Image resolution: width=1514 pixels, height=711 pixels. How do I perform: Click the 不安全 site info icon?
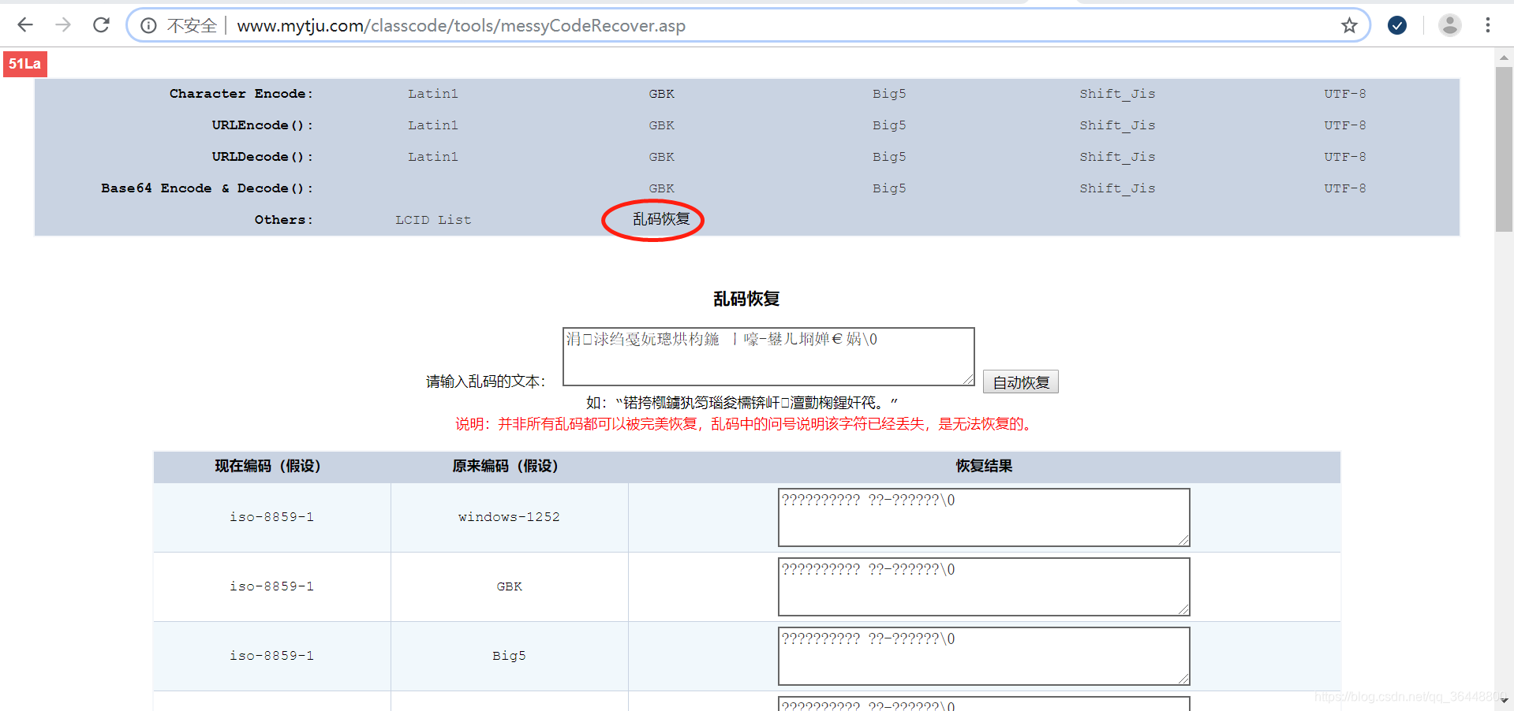click(x=148, y=24)
